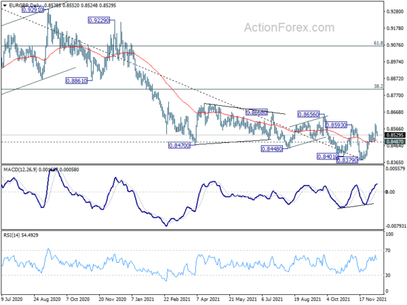Click the MACD(12,26,9) indicator title

[20, 169]
